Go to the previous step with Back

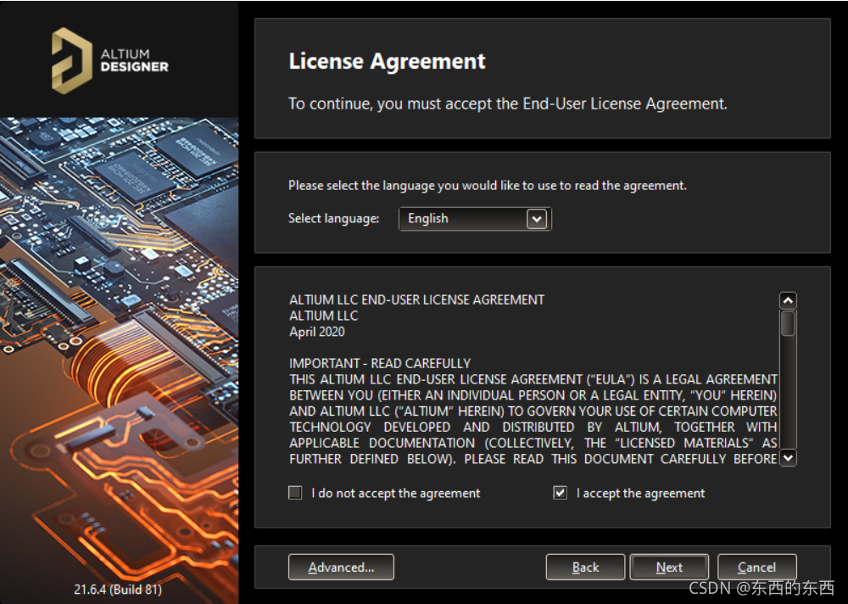click(x=585, y=568)
